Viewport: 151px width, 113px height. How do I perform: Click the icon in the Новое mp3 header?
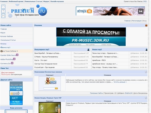coord(146,49)
